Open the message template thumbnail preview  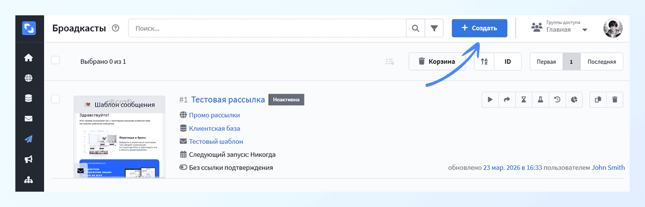click(x=119, y=137)
